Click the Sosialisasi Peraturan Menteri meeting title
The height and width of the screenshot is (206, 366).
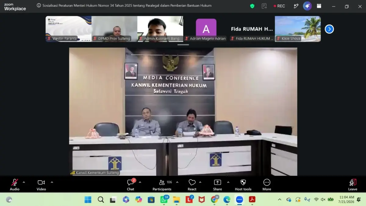point(127,5)
